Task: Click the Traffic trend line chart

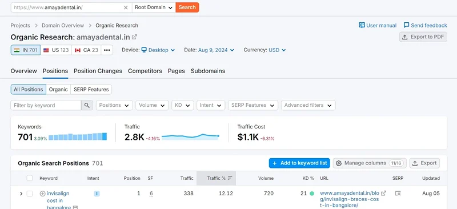Action: click(x=190, y=136)
